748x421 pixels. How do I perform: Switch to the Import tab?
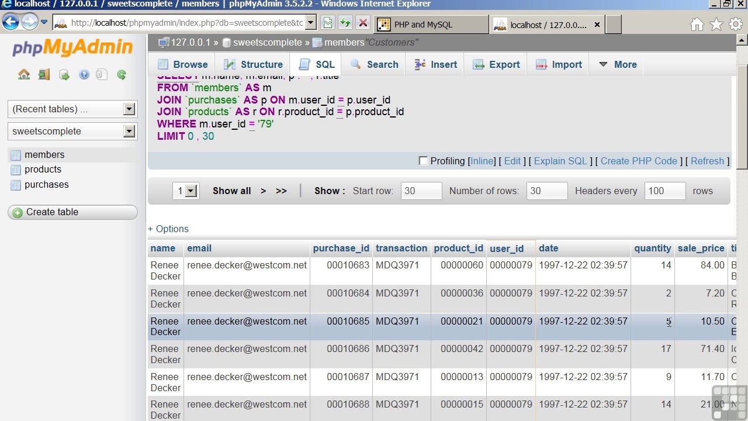pos(559,64)
